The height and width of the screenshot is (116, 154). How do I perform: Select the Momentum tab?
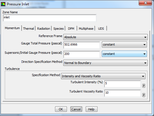point(12,28)
